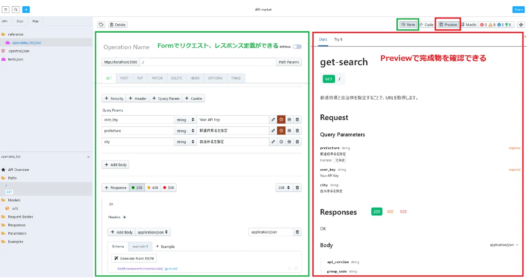Close the preview pane with X
This screenshot has width=530, height=278.
(x=525, y=37)
